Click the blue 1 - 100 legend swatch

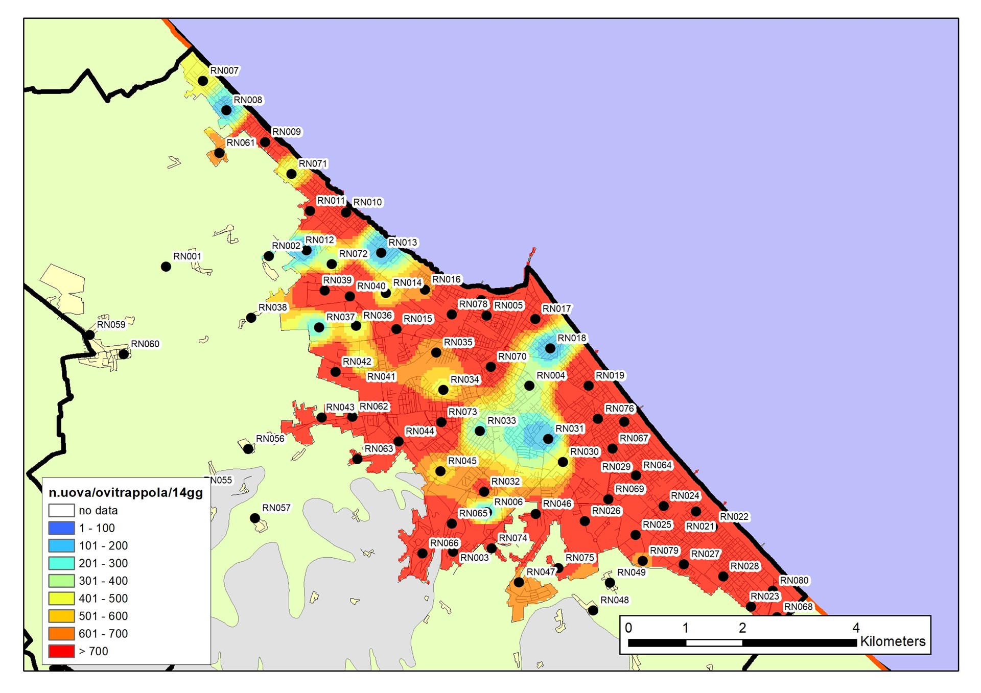61,528
